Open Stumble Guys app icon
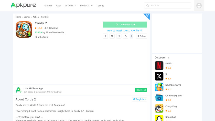This screenshot has height=121, width=215. (159, 87)
